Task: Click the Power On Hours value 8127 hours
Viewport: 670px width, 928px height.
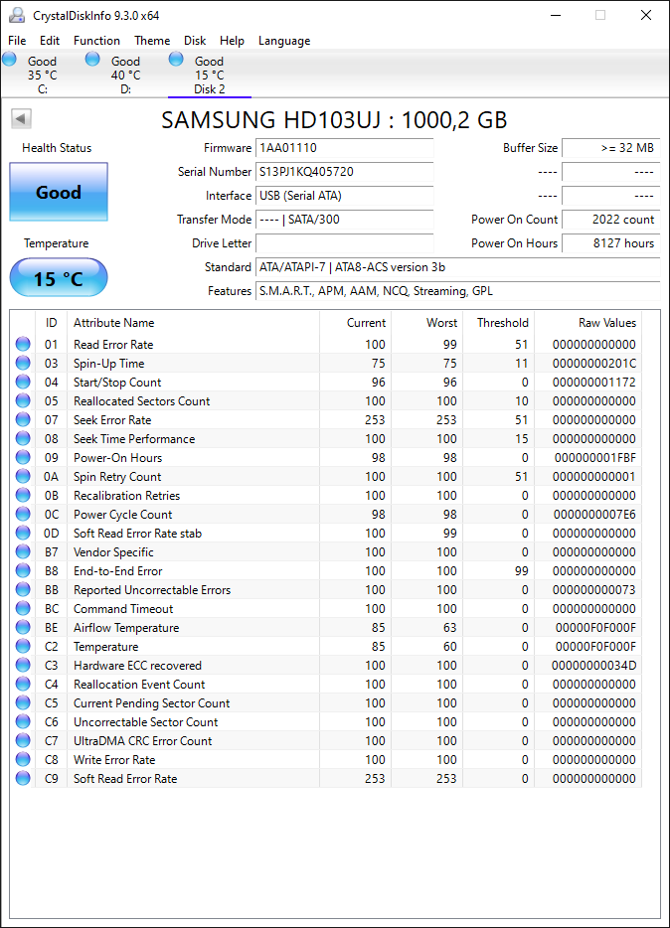Action: (610, 243)
